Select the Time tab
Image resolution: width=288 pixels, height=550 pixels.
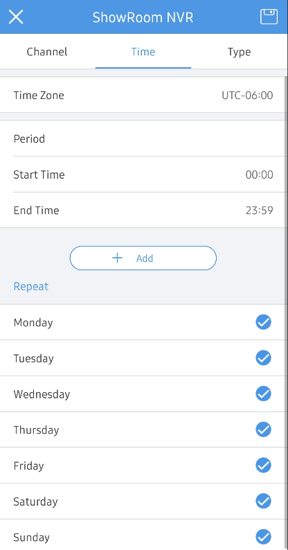pos(143,52)
